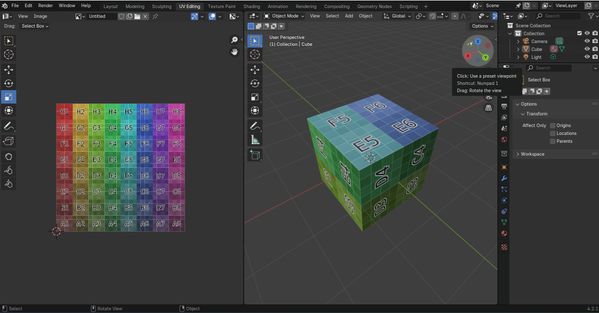This screenshot has height=313, width=599.
Task: Select the Rotate tool in UV editor
Action: pyautogui.click(x=9, y=83)
